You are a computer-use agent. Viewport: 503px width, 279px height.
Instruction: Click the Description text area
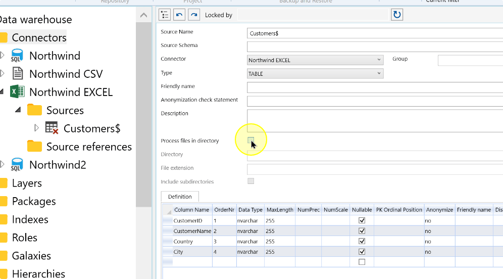375,121
